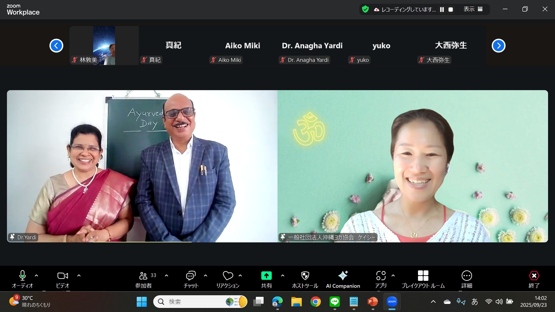Viewport: 555px width, 312px height.
Task: Expand audio options caret
Action: pyautogui.click(x=36, y=276)
